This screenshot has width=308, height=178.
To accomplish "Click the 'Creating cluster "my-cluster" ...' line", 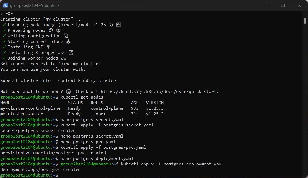I will pyautogui.click(x=42, y=19).
